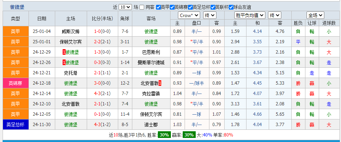Click 胜 result in 24-12-14 row
The image size is (341, 142).
298,94
